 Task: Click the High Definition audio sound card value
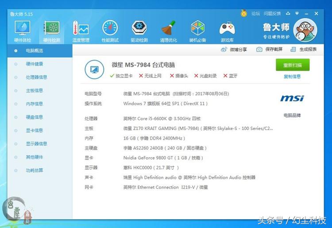click(189, 178)
